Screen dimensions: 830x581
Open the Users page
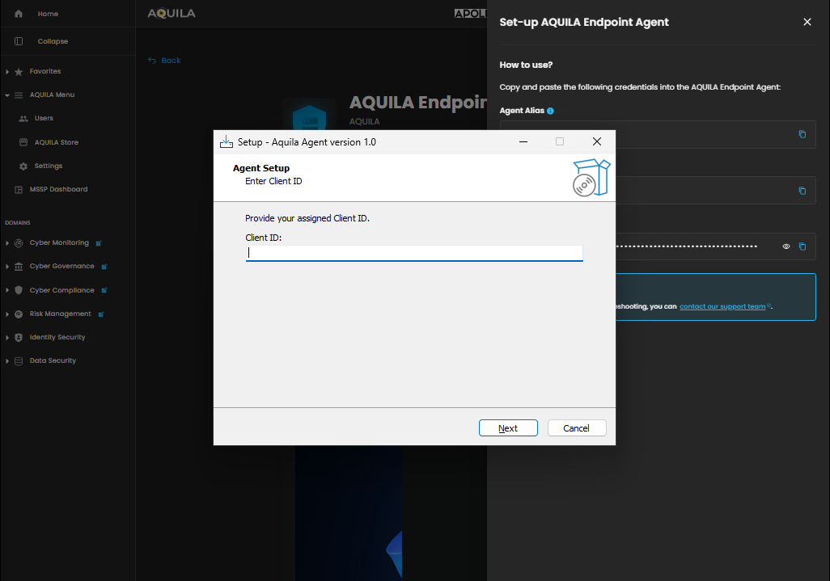[x=44, y=118]
